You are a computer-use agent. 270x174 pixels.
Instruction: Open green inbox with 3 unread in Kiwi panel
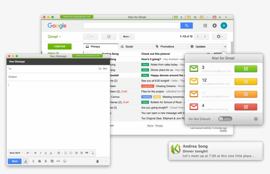[194, 69]
